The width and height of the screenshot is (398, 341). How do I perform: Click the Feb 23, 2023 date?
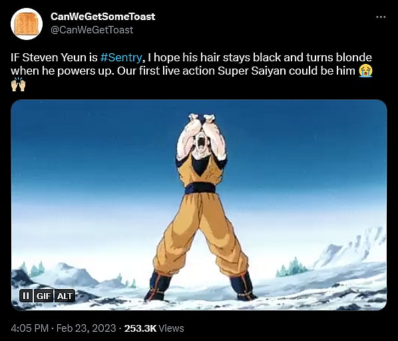pos(86,328)
